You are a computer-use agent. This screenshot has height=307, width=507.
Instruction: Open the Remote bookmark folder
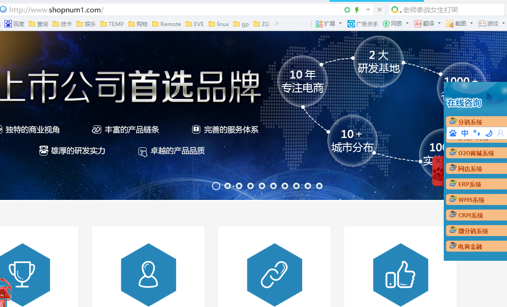pos(166,24)
